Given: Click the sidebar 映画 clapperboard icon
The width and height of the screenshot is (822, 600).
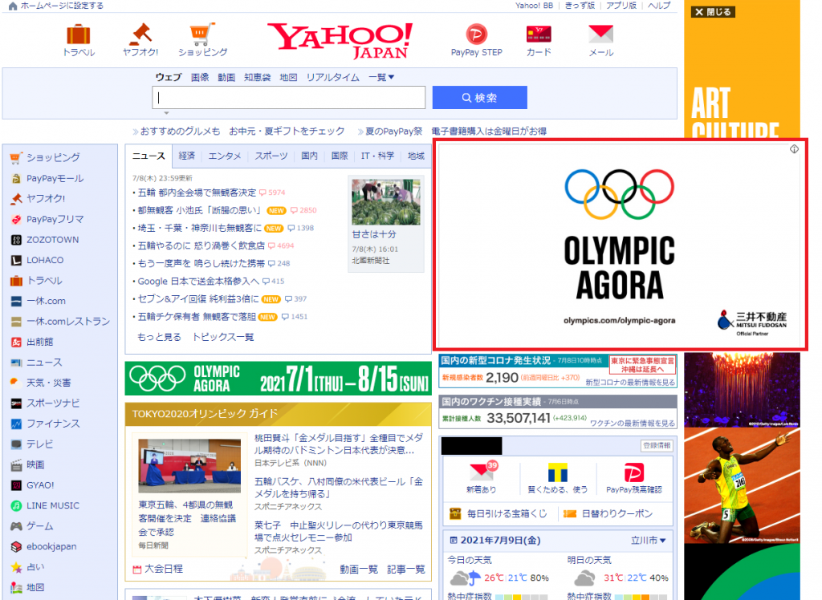Looking at the screenshot, I should [x=16, y=464].
